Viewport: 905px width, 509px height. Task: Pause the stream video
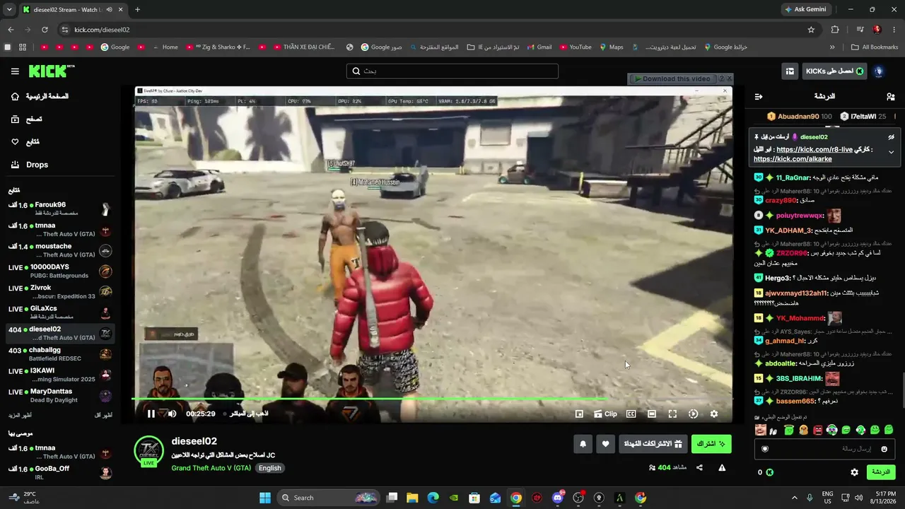[151, 414]
